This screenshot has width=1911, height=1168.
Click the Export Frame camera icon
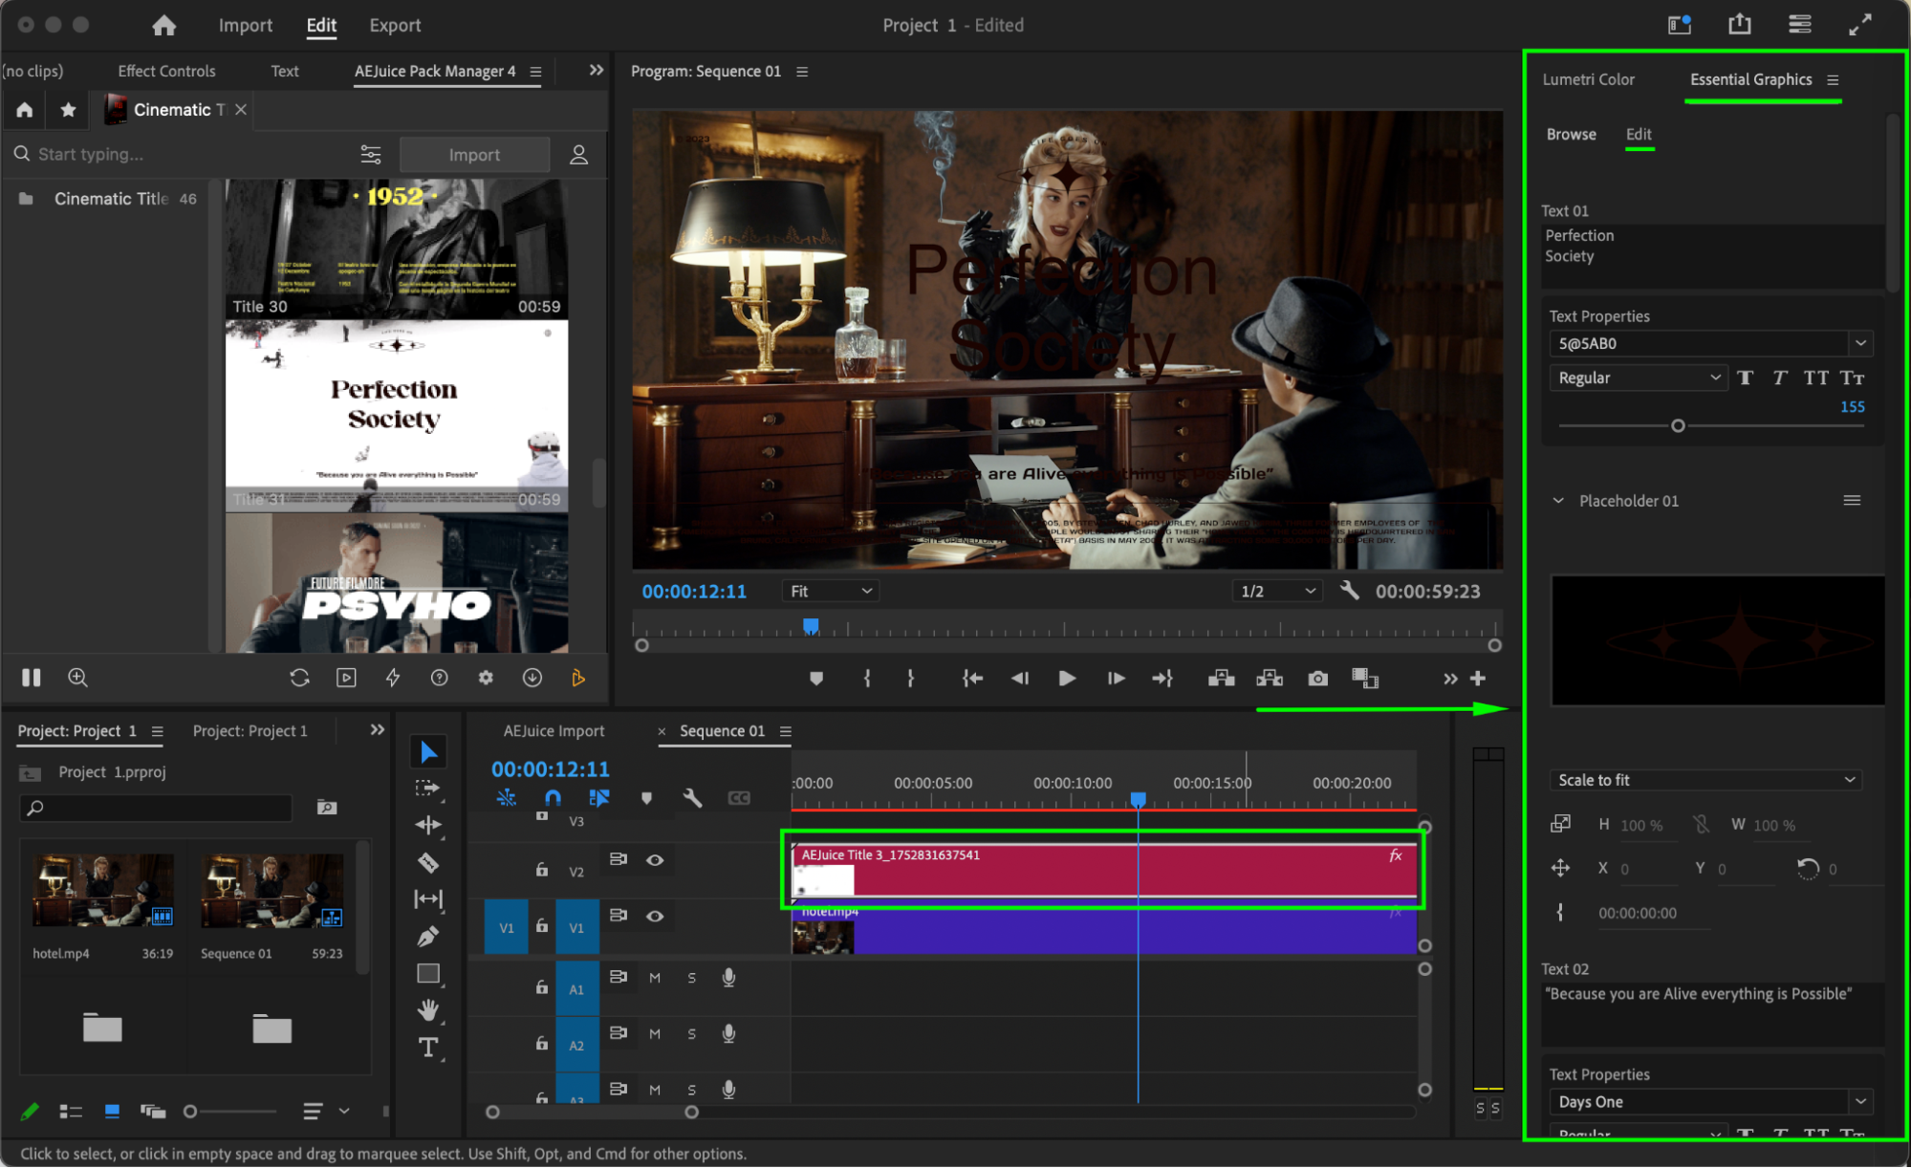point(1317,679)
